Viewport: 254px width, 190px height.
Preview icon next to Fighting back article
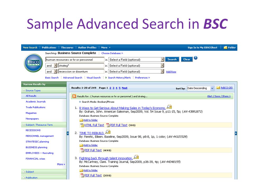pyautogui.click(x=136, y=157)
